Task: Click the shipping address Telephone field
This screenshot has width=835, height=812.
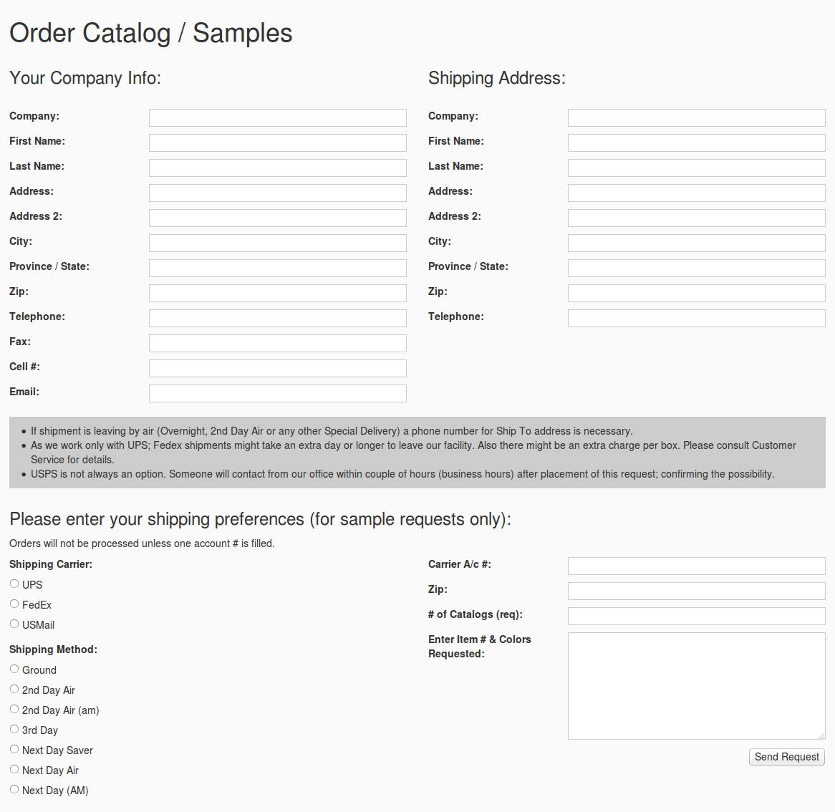Action: (x=696, y=318)
